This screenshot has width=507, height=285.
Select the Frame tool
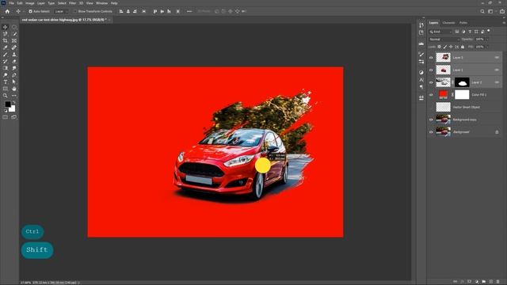tap(14, 40)
